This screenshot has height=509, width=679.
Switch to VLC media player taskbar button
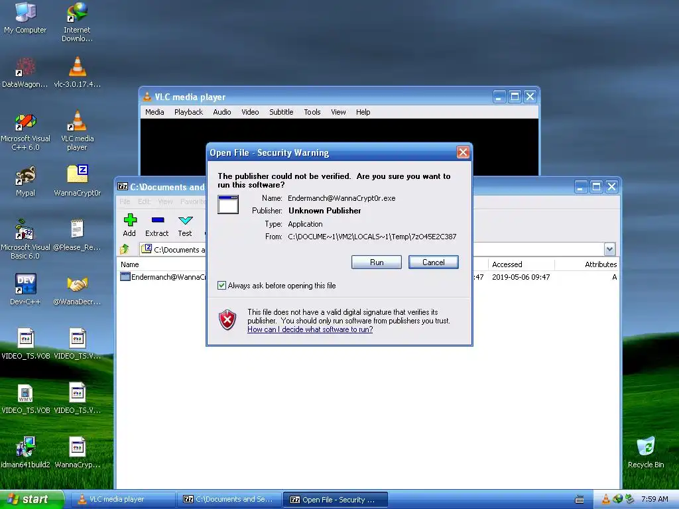coord(123,499)
